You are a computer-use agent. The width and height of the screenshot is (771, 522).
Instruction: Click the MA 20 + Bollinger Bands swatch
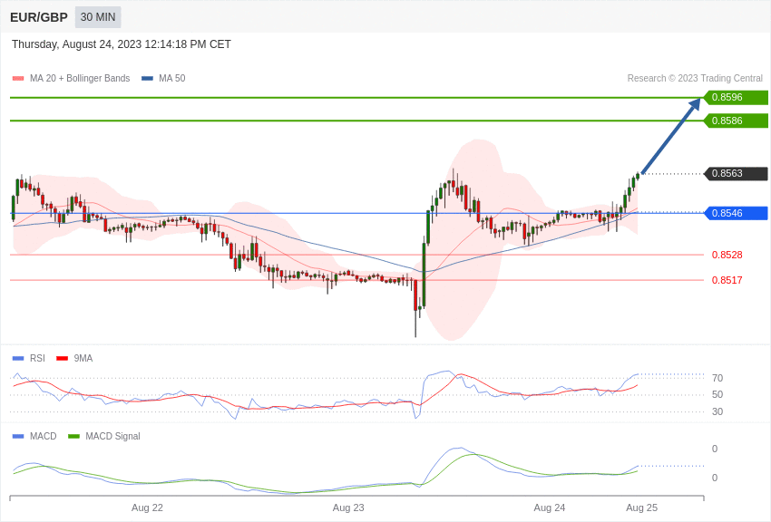click(18, 79)
